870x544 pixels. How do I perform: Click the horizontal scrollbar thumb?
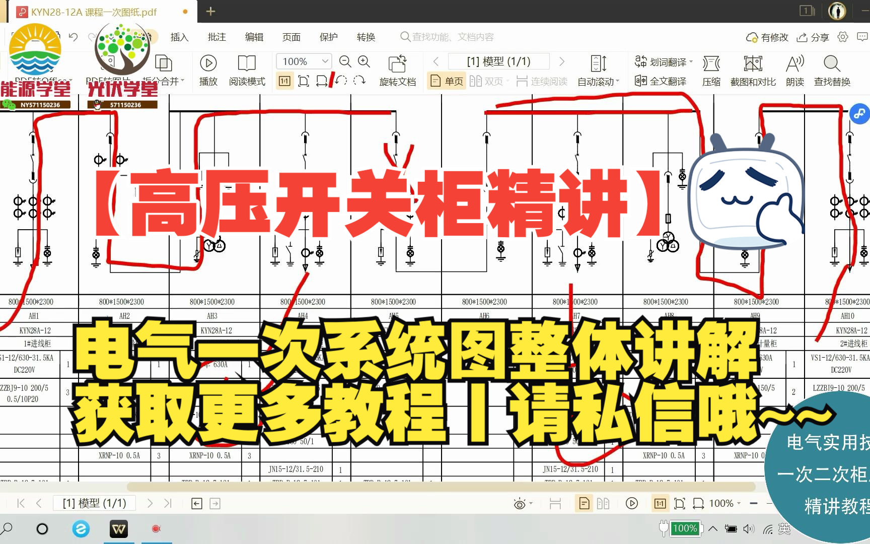pyautogui.click(x=441, y=487)
